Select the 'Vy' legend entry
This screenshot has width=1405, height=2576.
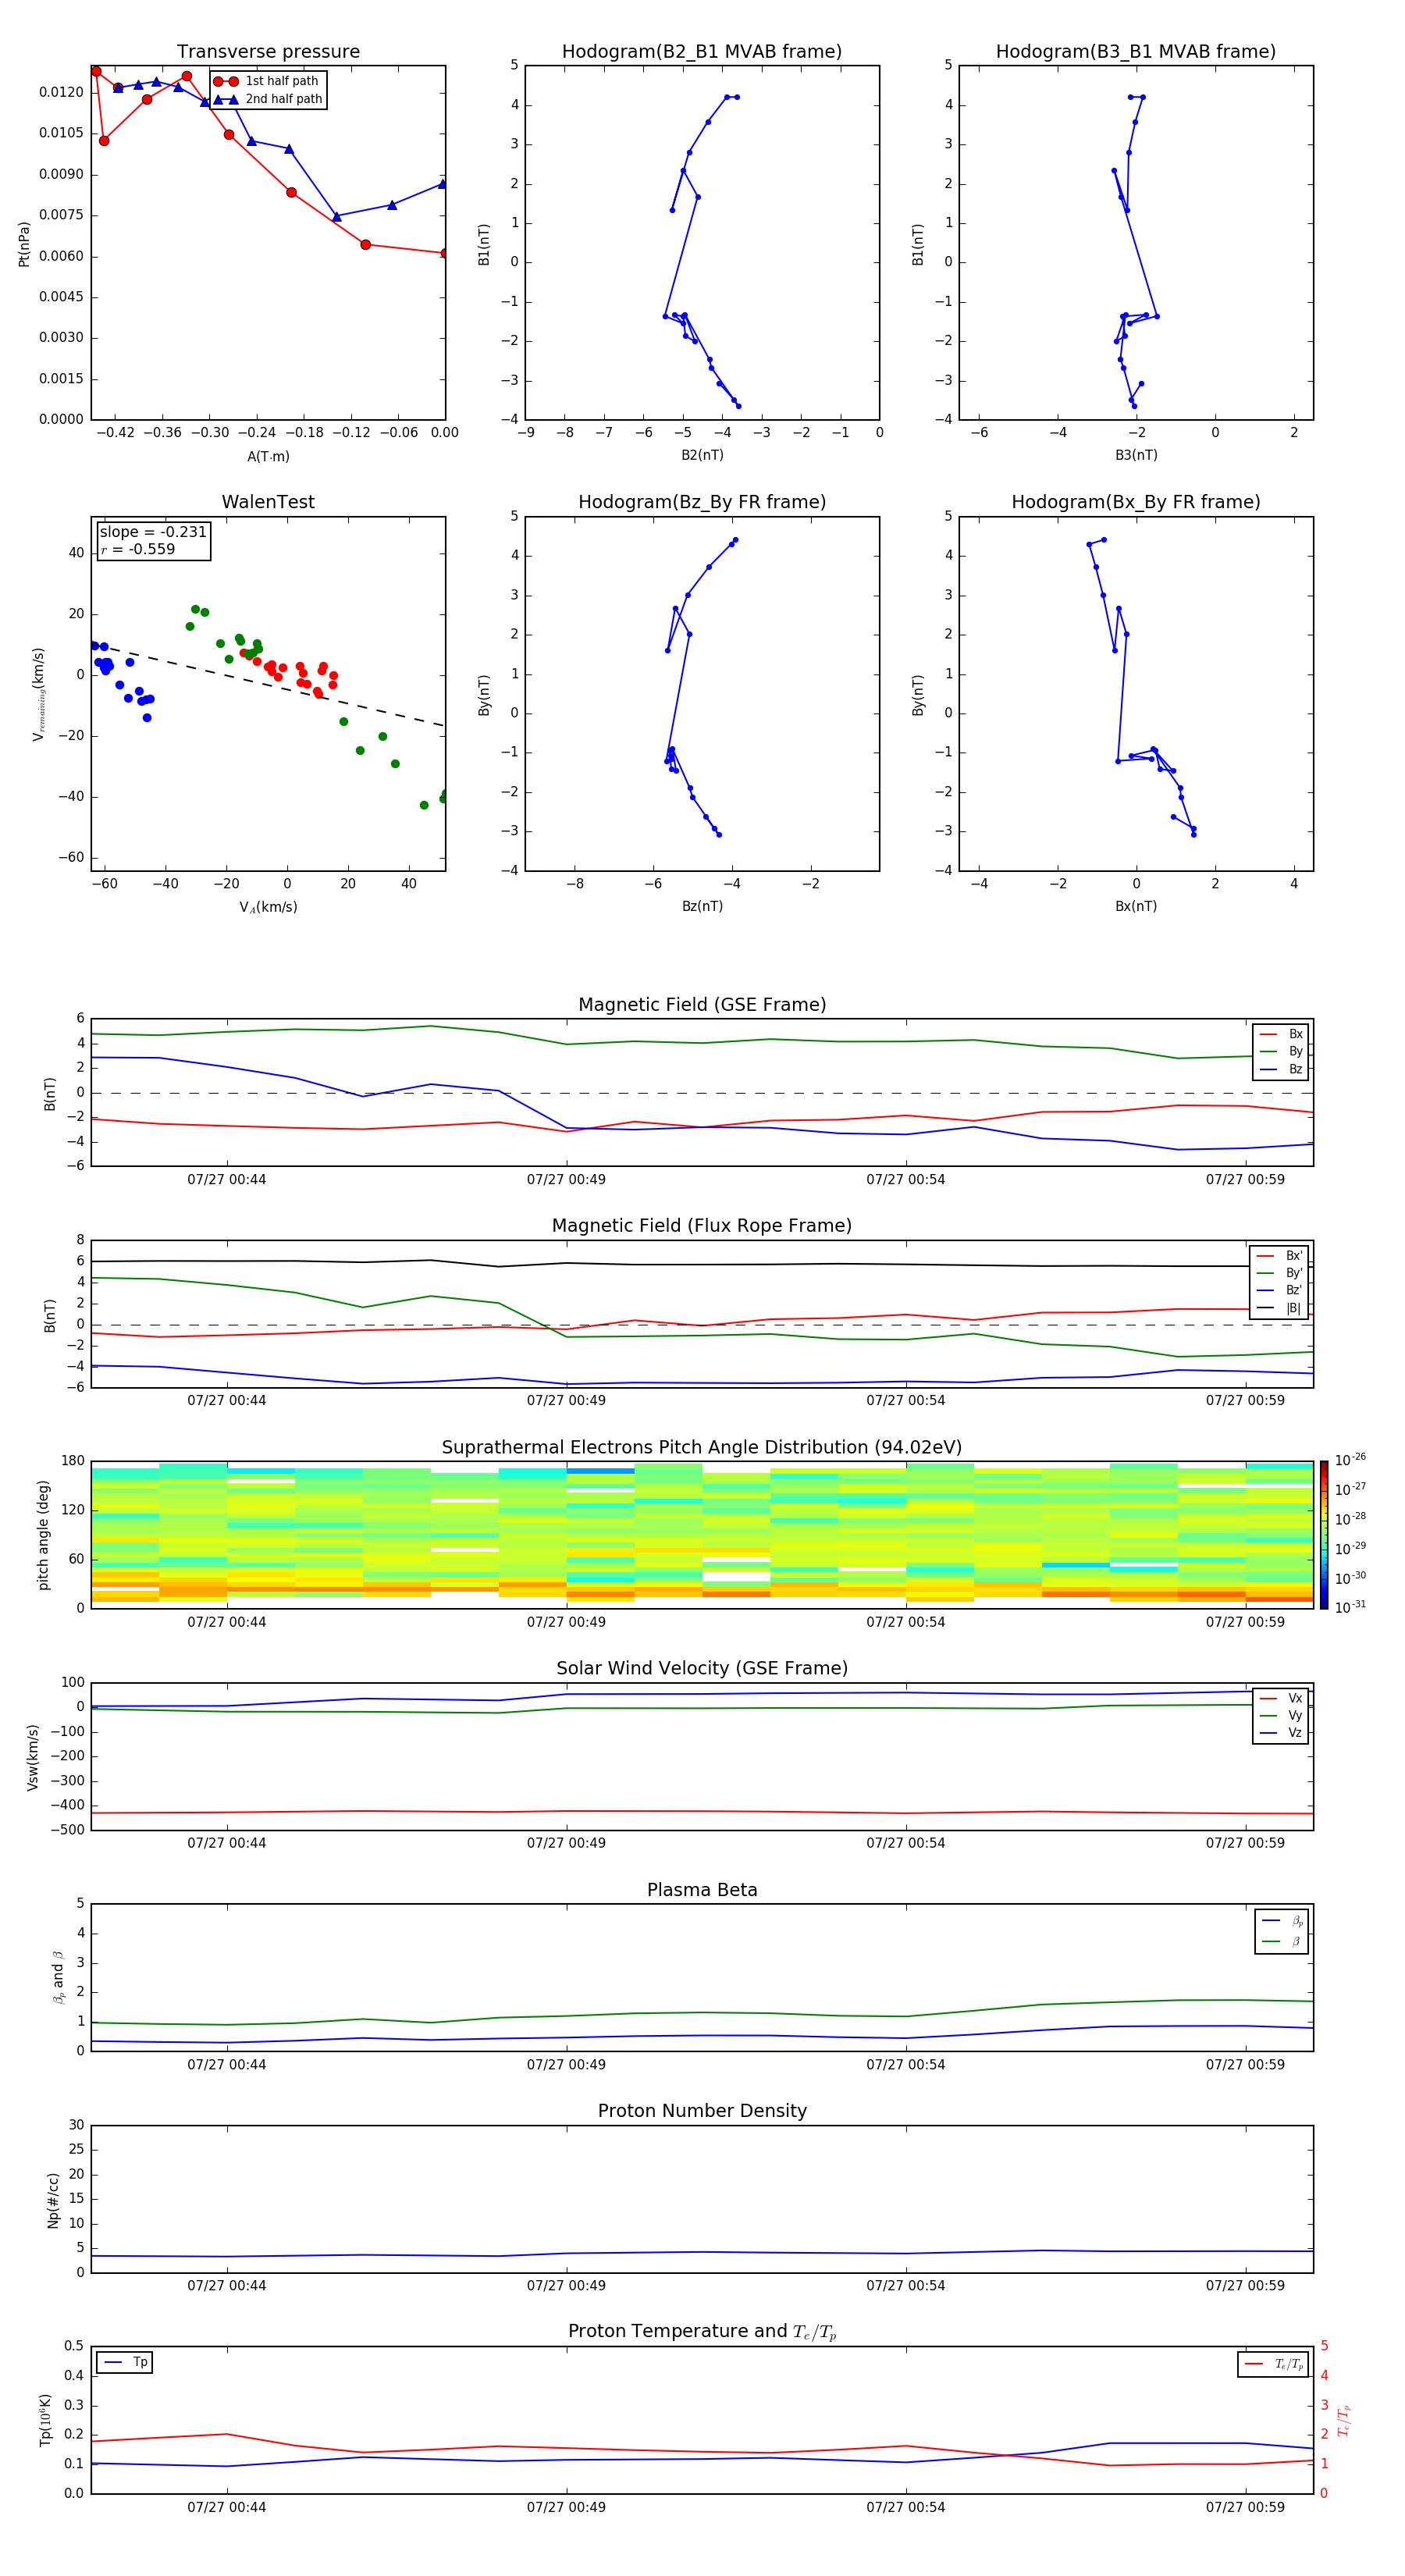click(x=1281, y=1715)
